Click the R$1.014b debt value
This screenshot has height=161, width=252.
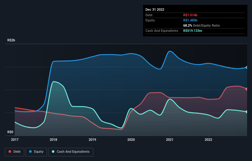click(x=190, y=15)
